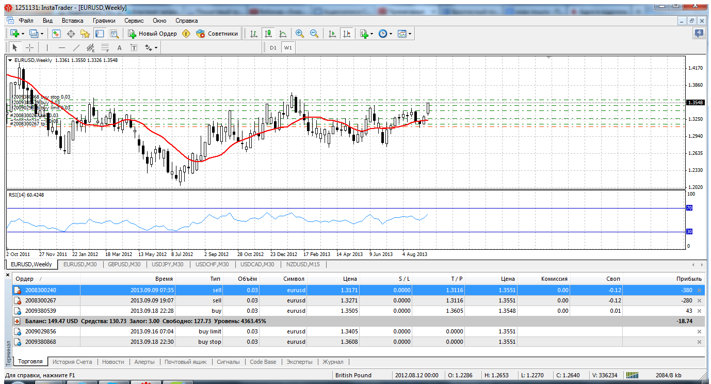Expand the indicators list dropdown

(x=371, y=34)
